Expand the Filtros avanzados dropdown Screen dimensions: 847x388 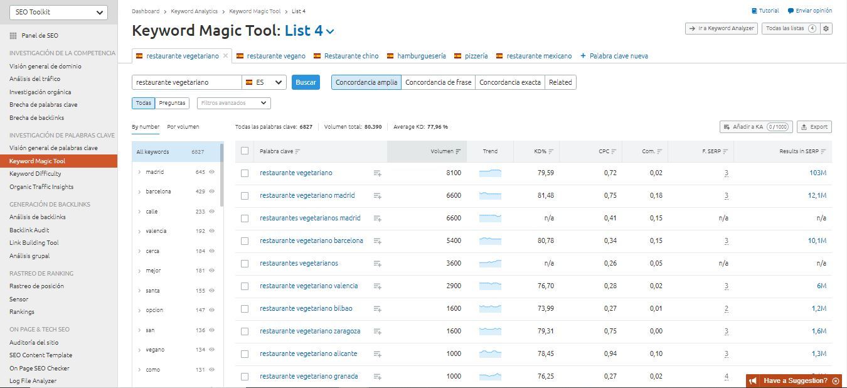pyautogui.click(x=233, y=103)
